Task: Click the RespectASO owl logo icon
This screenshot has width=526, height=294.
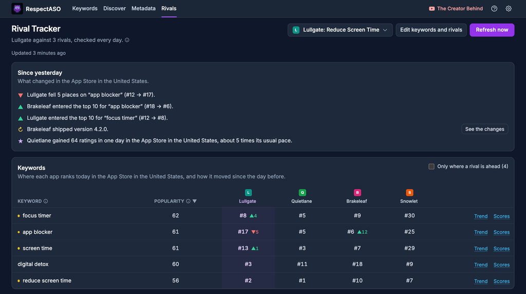Action: point(17,9)
